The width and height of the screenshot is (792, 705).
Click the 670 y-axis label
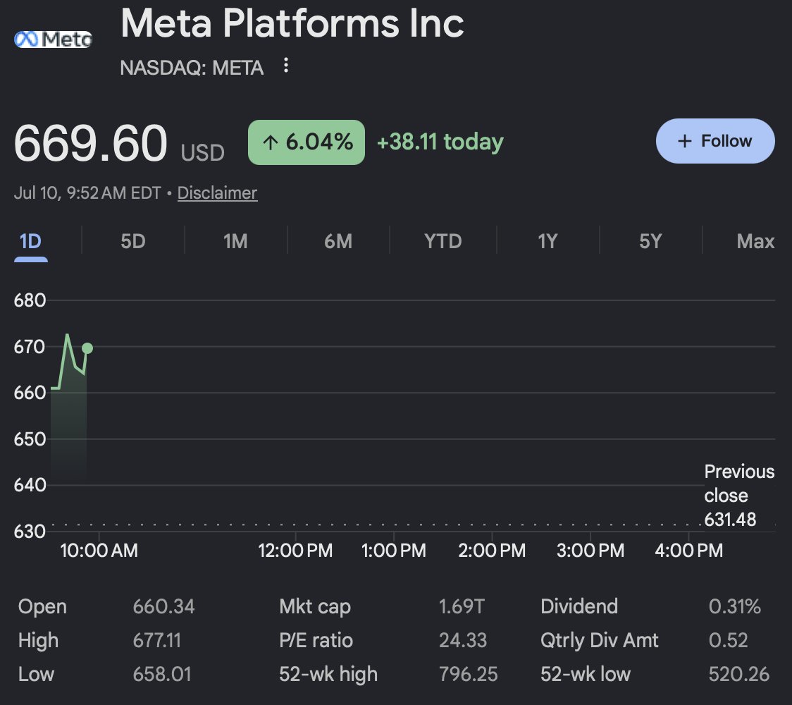pos(30,347)
